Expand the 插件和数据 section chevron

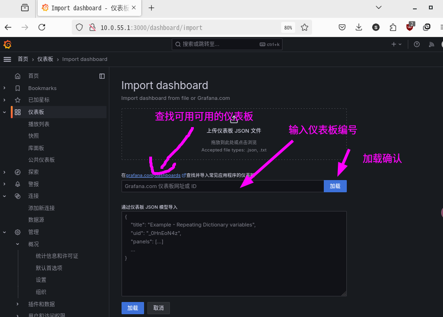(17, 304)
